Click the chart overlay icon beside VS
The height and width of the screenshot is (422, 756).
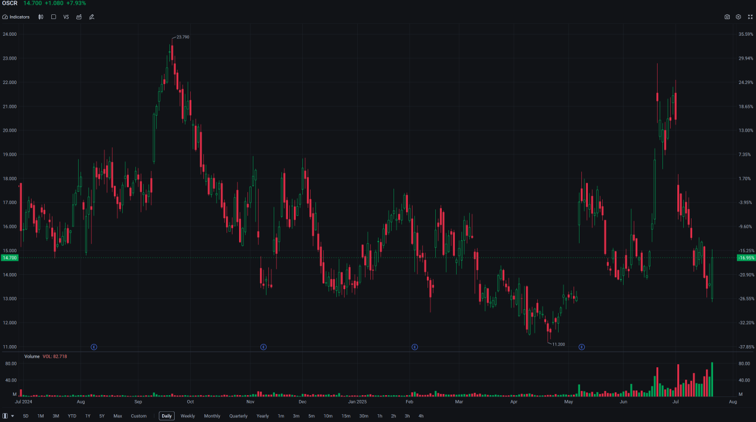79,17
